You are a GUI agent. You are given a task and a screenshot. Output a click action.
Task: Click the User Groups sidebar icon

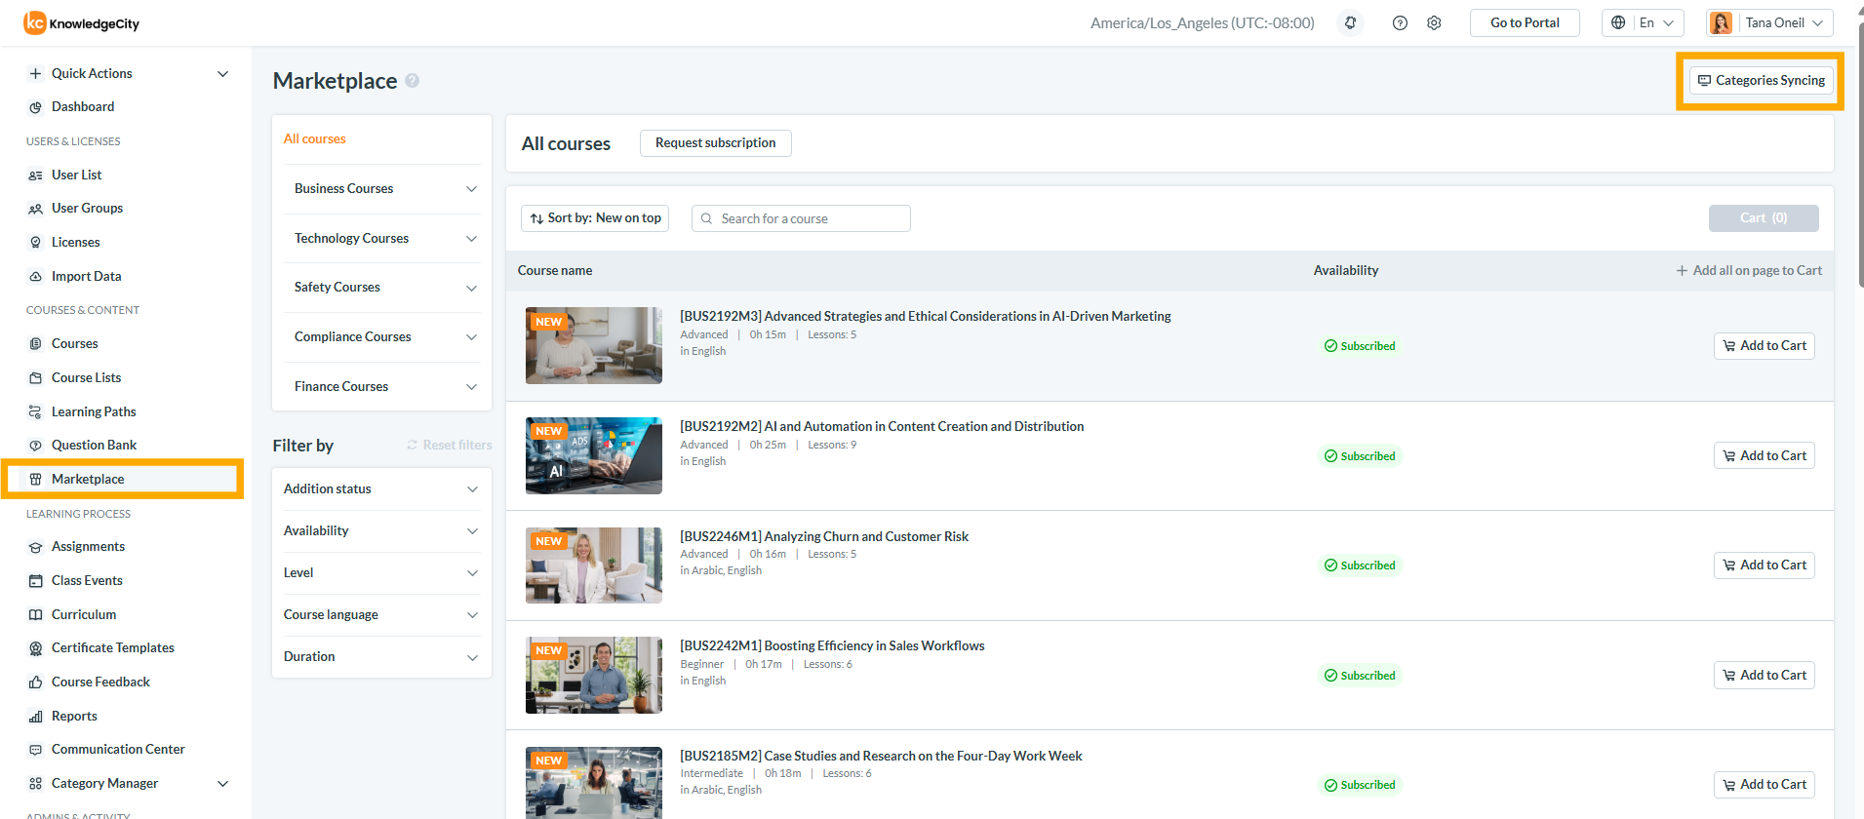(35, 209)
